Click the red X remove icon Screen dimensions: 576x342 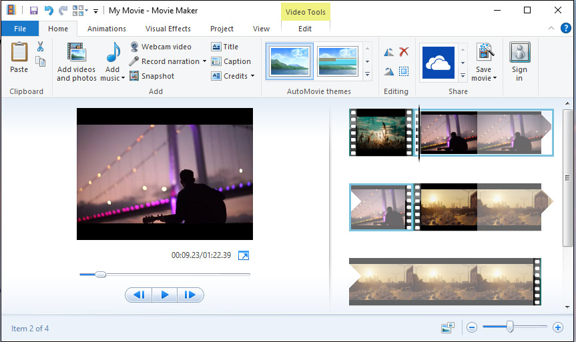(404, 52)
